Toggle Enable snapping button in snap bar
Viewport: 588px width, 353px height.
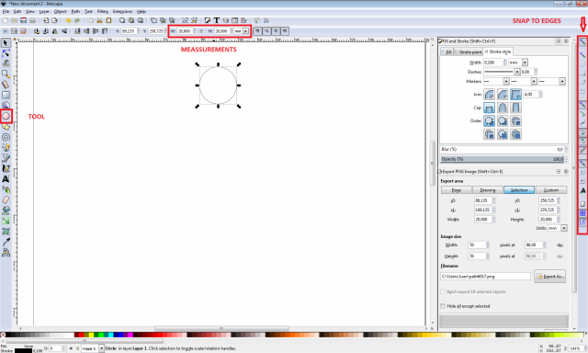pyautogui.click(x=582, y=41)
